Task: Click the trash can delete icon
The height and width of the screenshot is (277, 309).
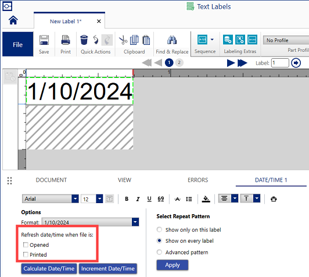Action: click(x=84, y=40)
